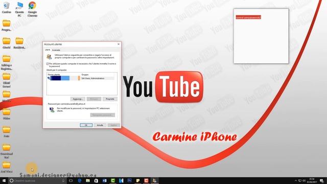This screenshot has width=327, height=184.
Task: Open the Action Center notifications icon
Action: (x=322, y=180)
